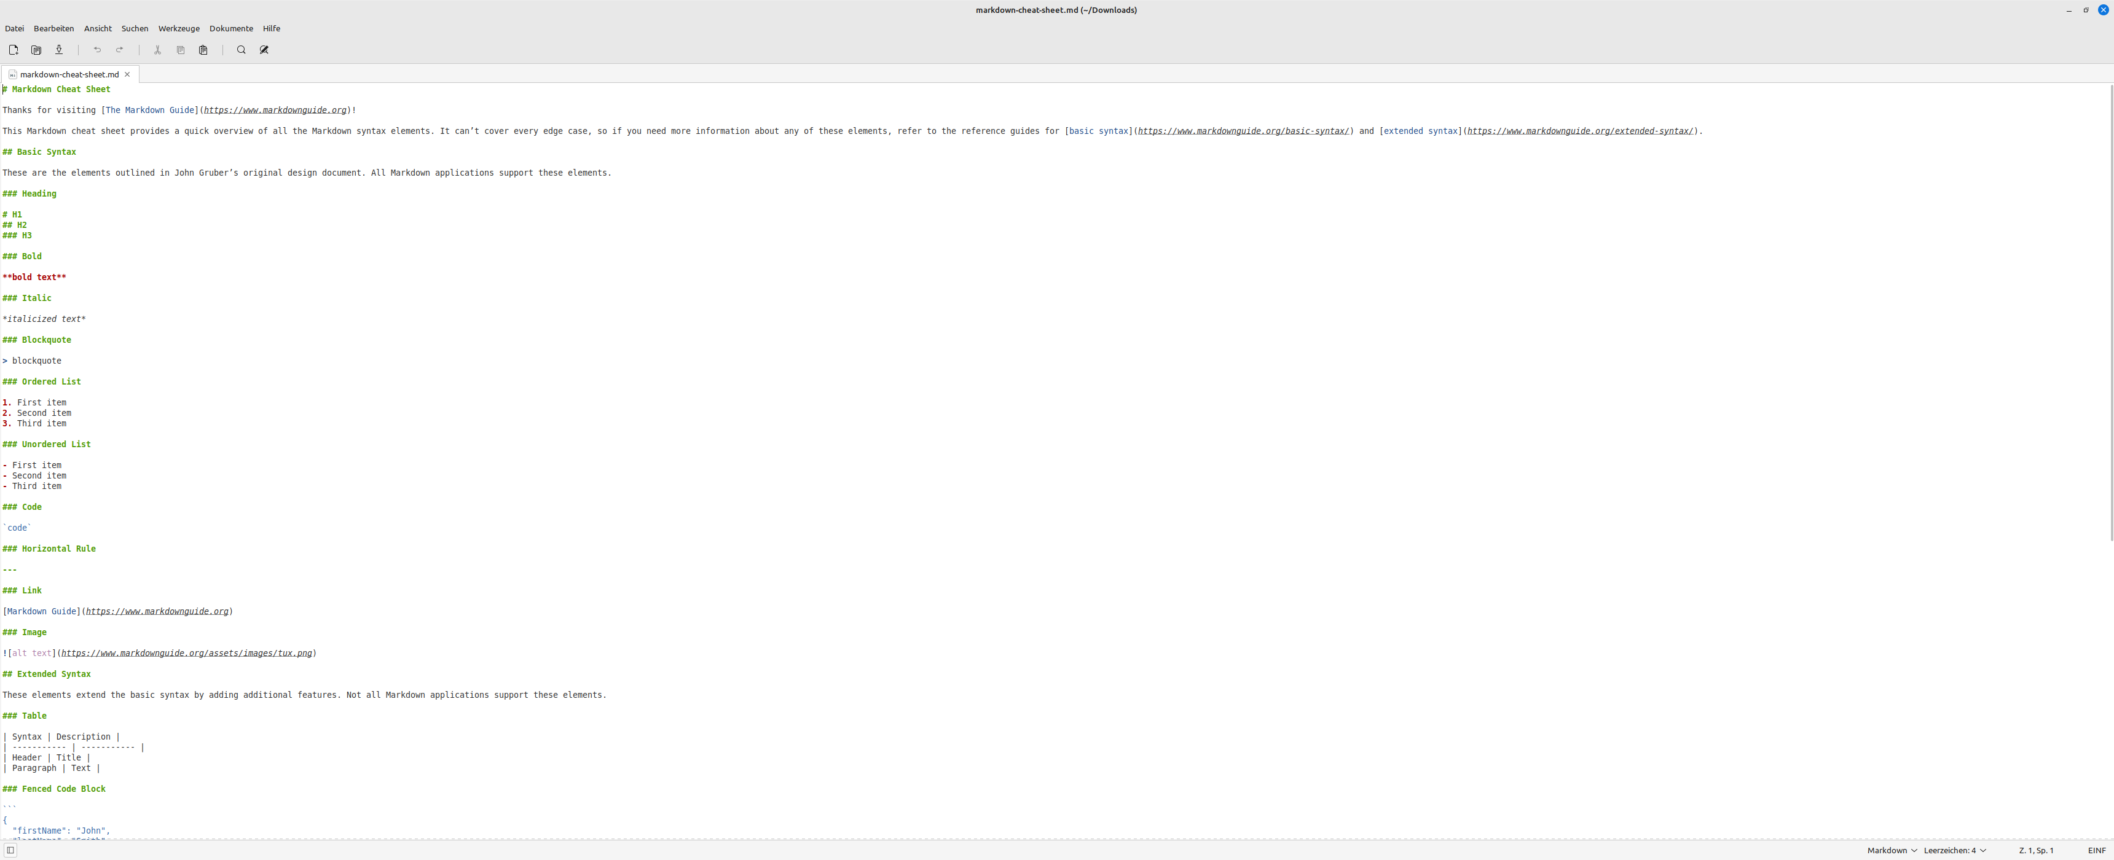Open Find and Replace via its toolbar icon
The height and width of the screenshot is (860, 2114).
(264, 49)
